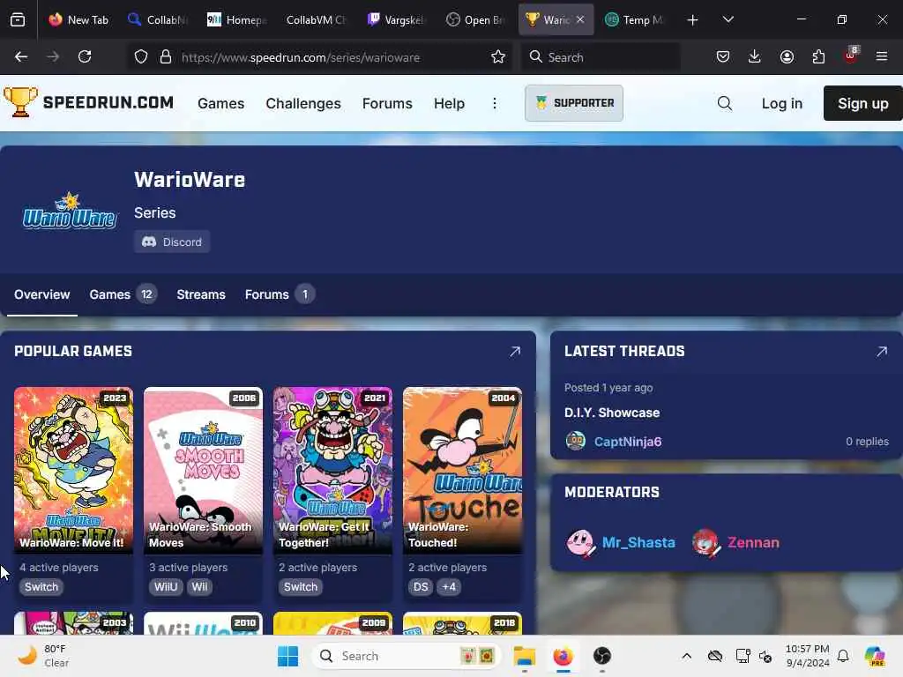Screen dimensions: 903x677
Task: Open Latest Threads expand arrow
Action: click(881, 351)
